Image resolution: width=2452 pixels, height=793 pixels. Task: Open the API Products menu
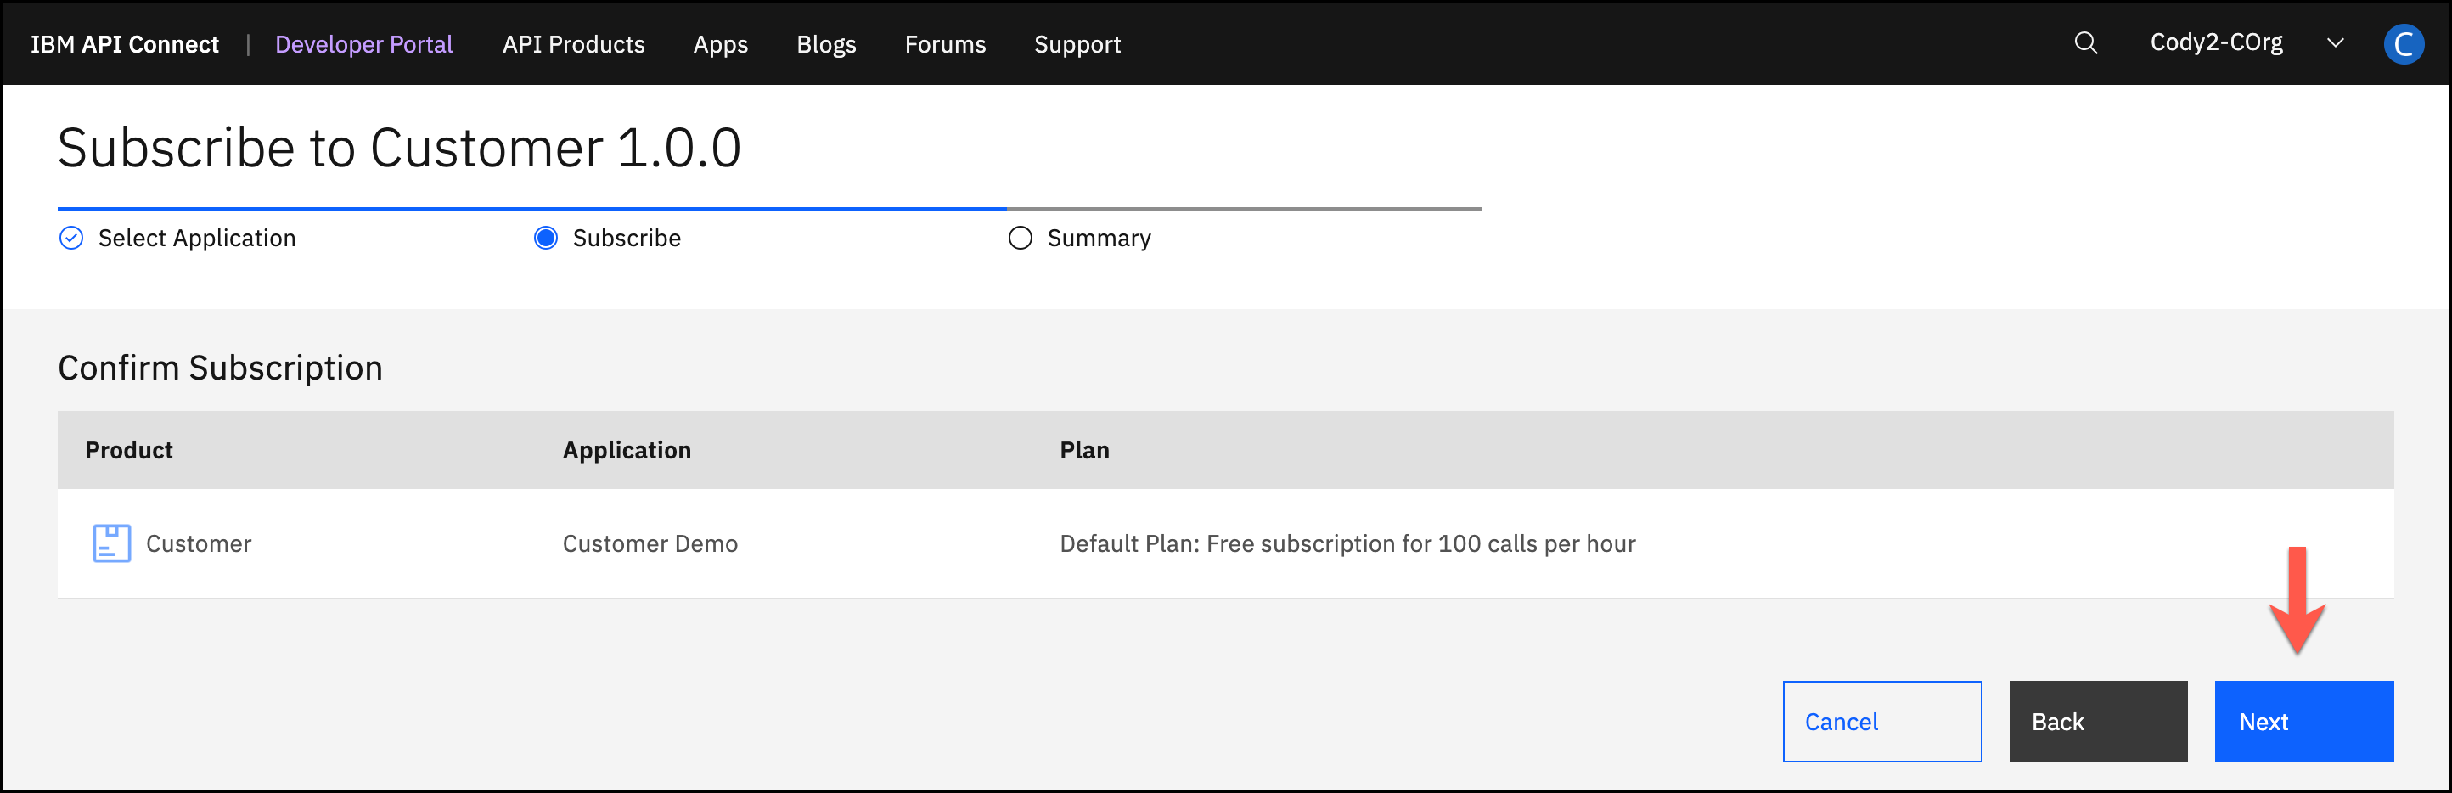coord(573,45)
